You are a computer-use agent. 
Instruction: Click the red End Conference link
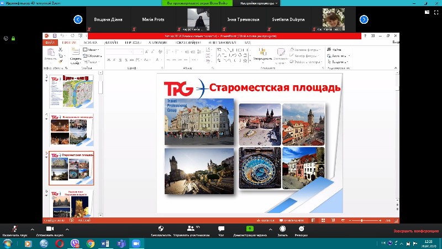click(x=415, y=231)
